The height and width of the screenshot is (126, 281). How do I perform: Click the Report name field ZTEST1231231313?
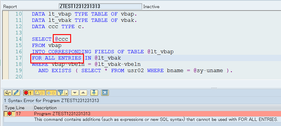pyautogui.click(x=100, y=6)
